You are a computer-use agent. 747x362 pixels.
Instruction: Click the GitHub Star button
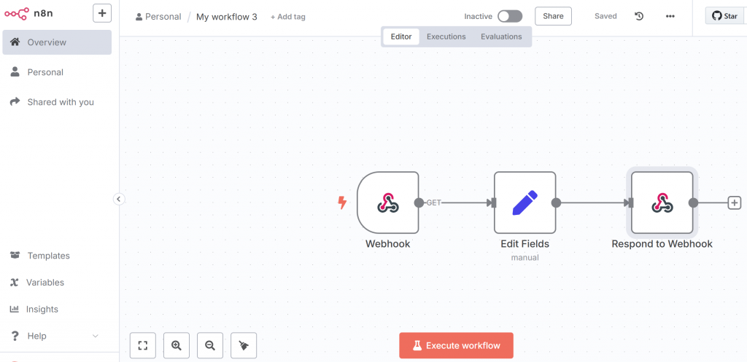click(x=724, y=16)
